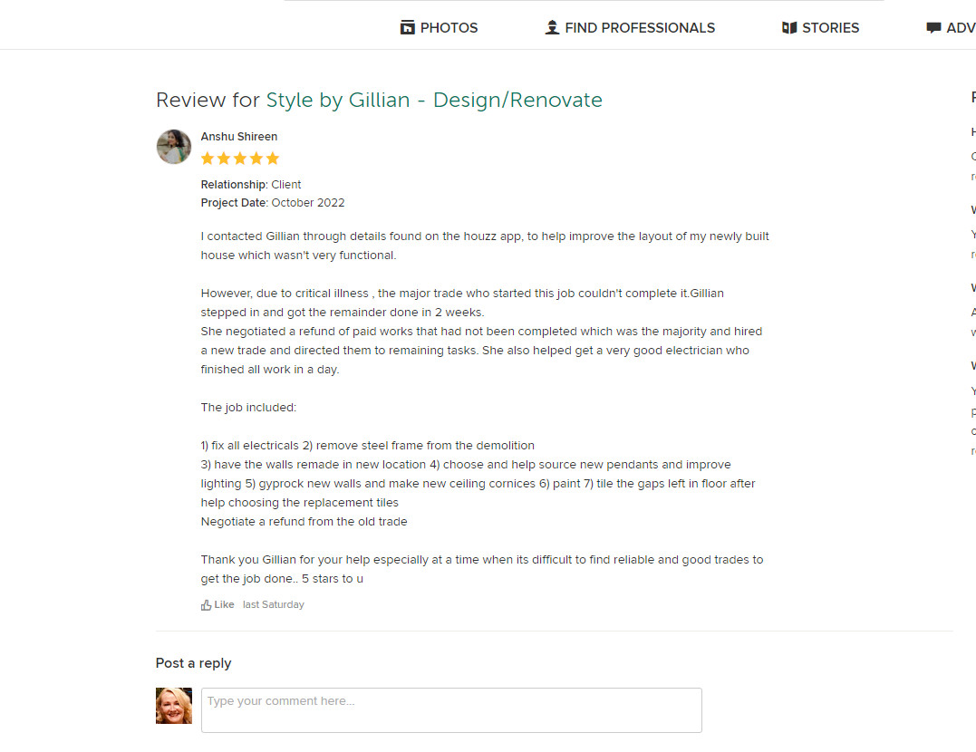Click Anshu Shireen's profile picture
Viewport: 976px width, 752px height.
174,147
